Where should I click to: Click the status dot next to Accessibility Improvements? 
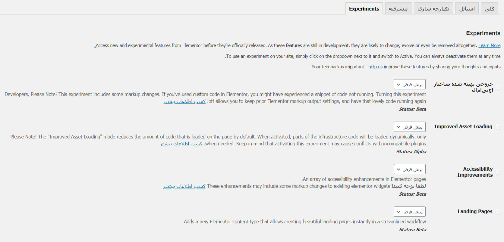coord(498,172)
